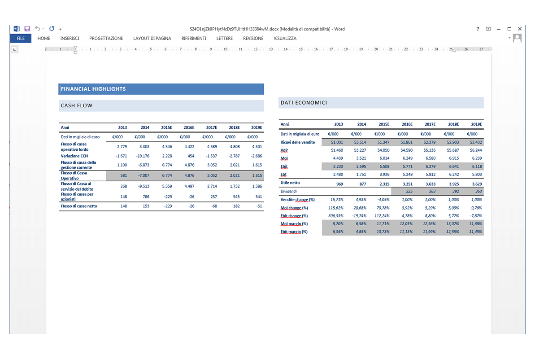
Task: Select the Flusso di cassa netto row label
Action: tap(79, 206)
